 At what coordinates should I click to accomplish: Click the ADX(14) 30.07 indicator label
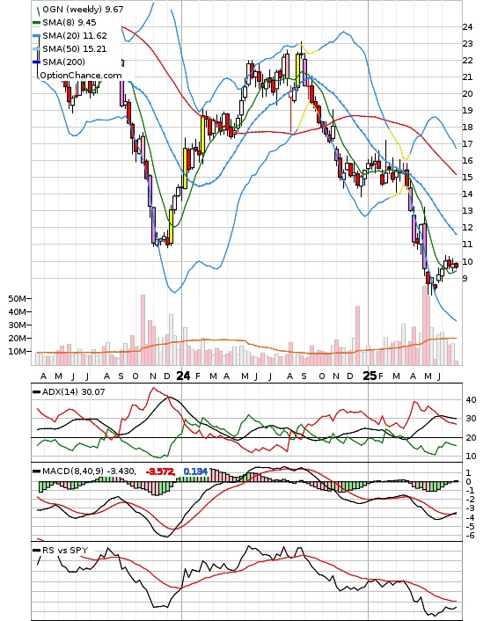click(x=73, y=392)
